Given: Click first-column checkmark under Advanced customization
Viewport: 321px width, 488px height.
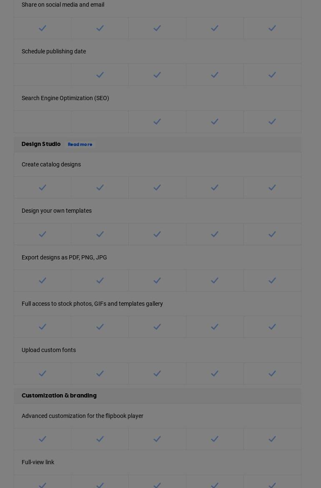Looking at the screenshot, I should pyautogui.click(x=43, y=439).
